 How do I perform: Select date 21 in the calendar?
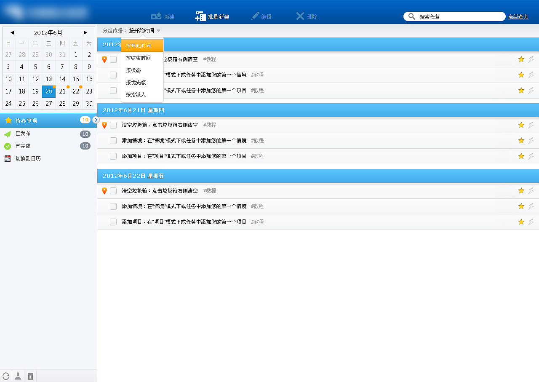[62, 91]
